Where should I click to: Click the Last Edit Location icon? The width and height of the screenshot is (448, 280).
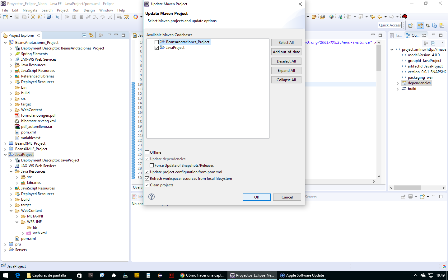372,17
